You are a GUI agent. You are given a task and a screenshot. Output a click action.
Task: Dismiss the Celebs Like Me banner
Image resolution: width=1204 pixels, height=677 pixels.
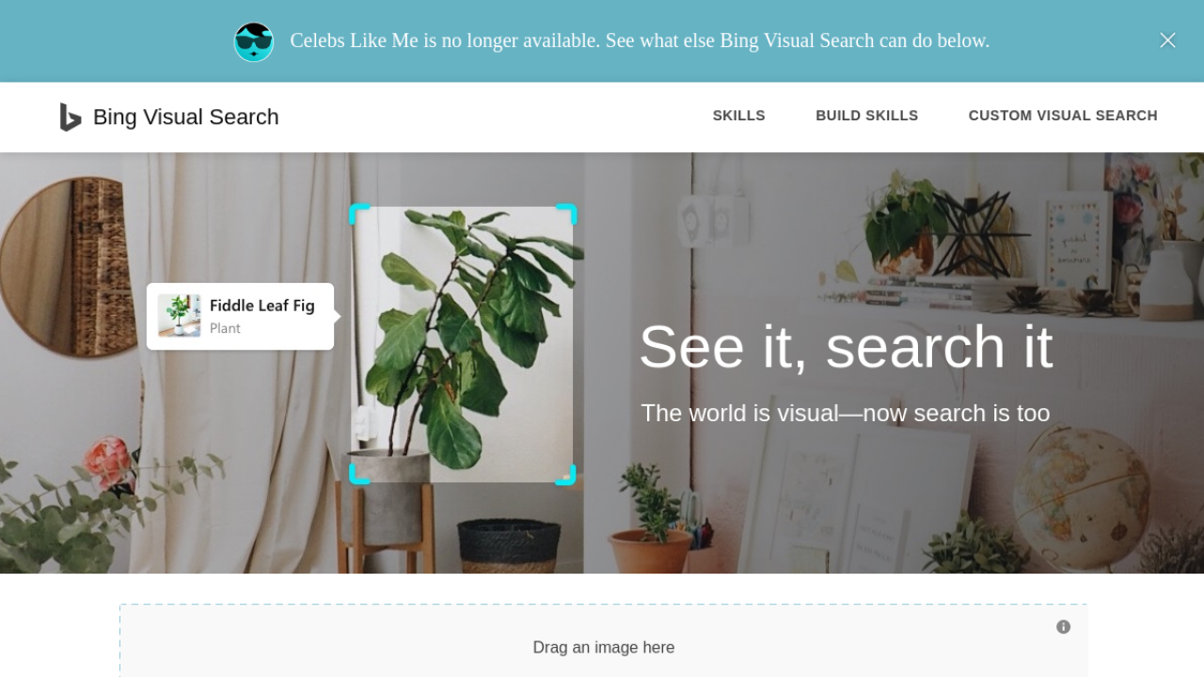1167,40
